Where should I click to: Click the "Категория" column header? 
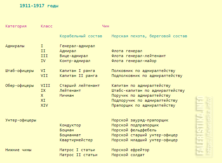(16, 26)
